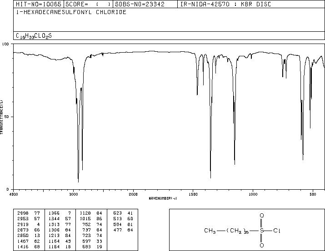Click peak table wavenumber 504

[118, 224]
